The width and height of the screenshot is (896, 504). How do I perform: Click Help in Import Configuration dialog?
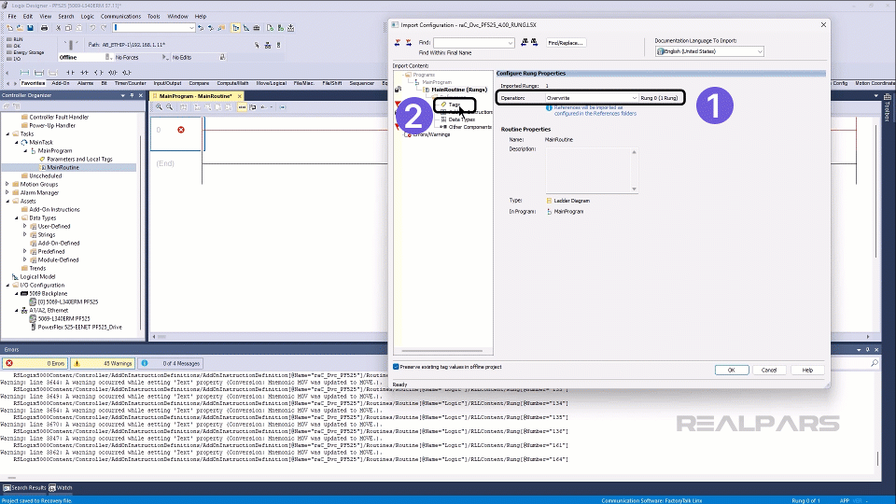pos(807,371)
